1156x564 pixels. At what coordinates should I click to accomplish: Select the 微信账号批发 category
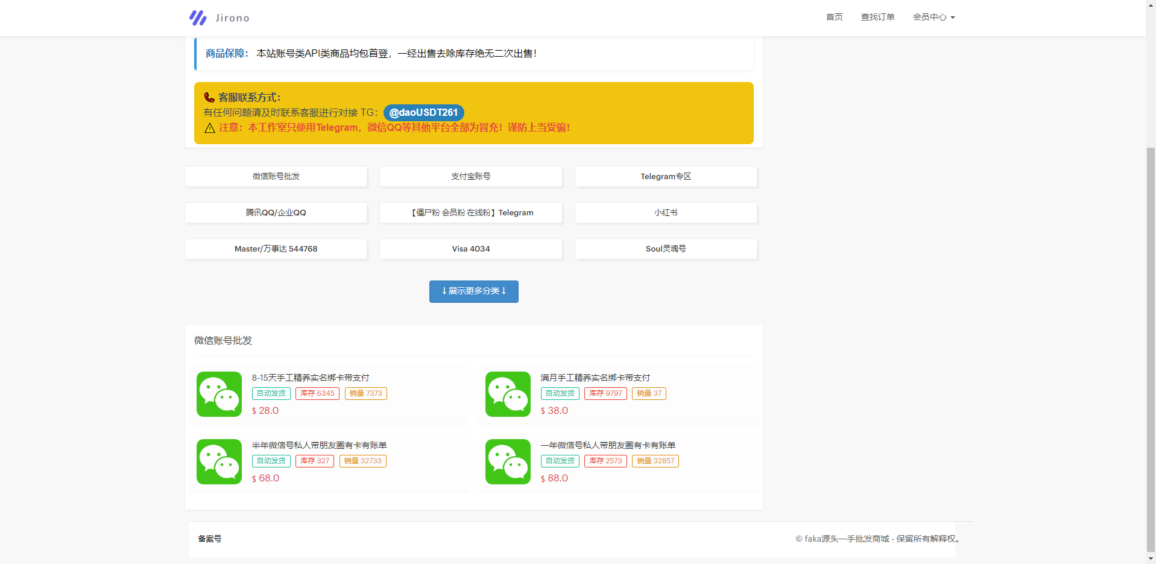click(276, 176)
